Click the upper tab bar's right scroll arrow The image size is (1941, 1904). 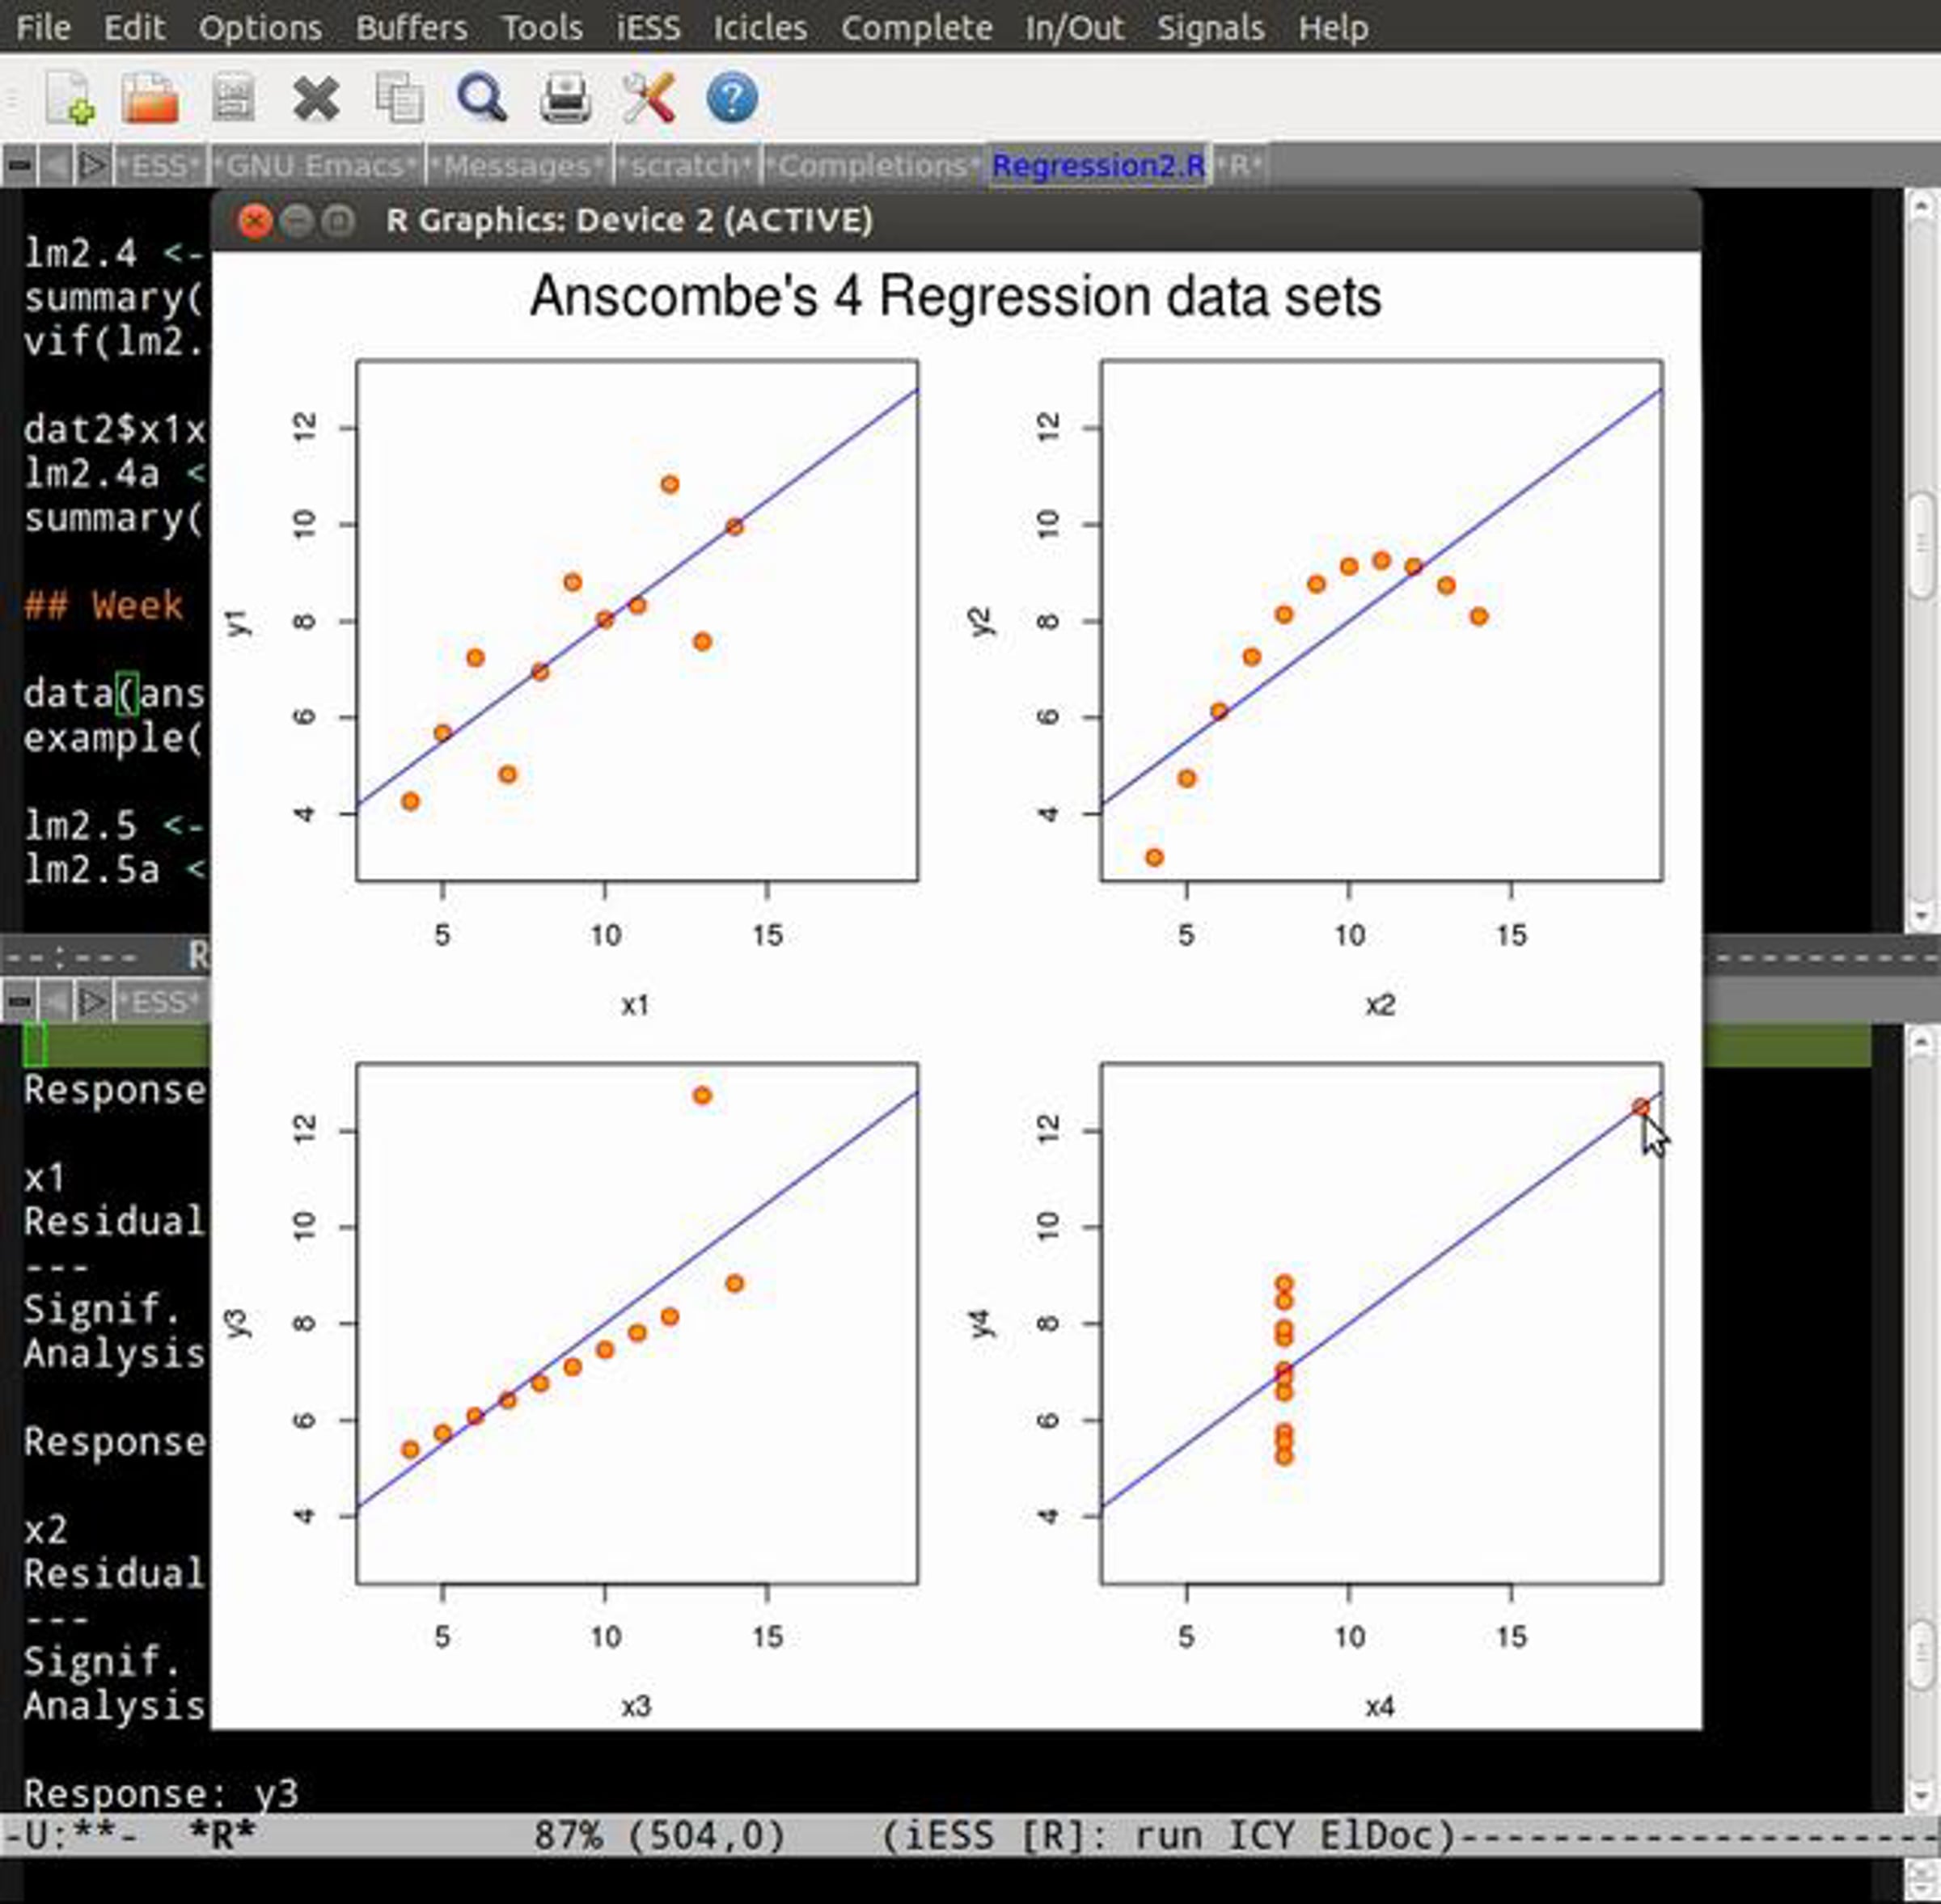(93, 165)
